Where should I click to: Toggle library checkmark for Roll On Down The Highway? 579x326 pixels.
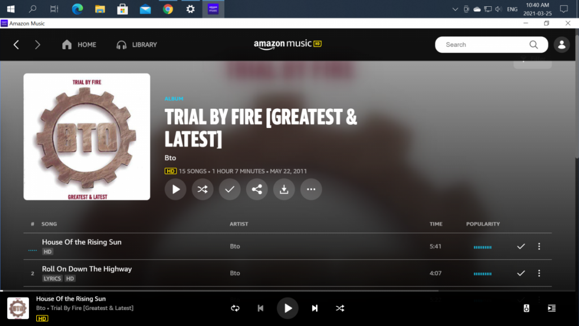coord(521,273)
